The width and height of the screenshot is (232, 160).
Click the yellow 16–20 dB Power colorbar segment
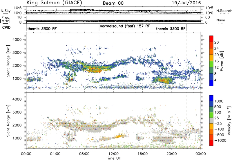coord(211,58)
